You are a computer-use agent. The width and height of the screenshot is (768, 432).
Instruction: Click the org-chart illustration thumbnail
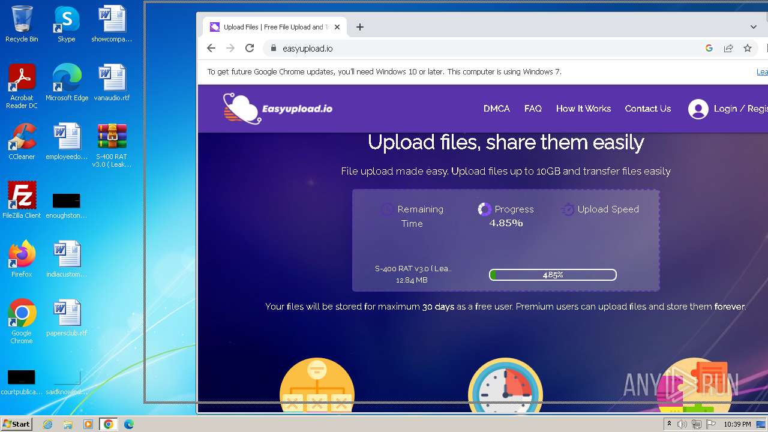pos(317,385)
